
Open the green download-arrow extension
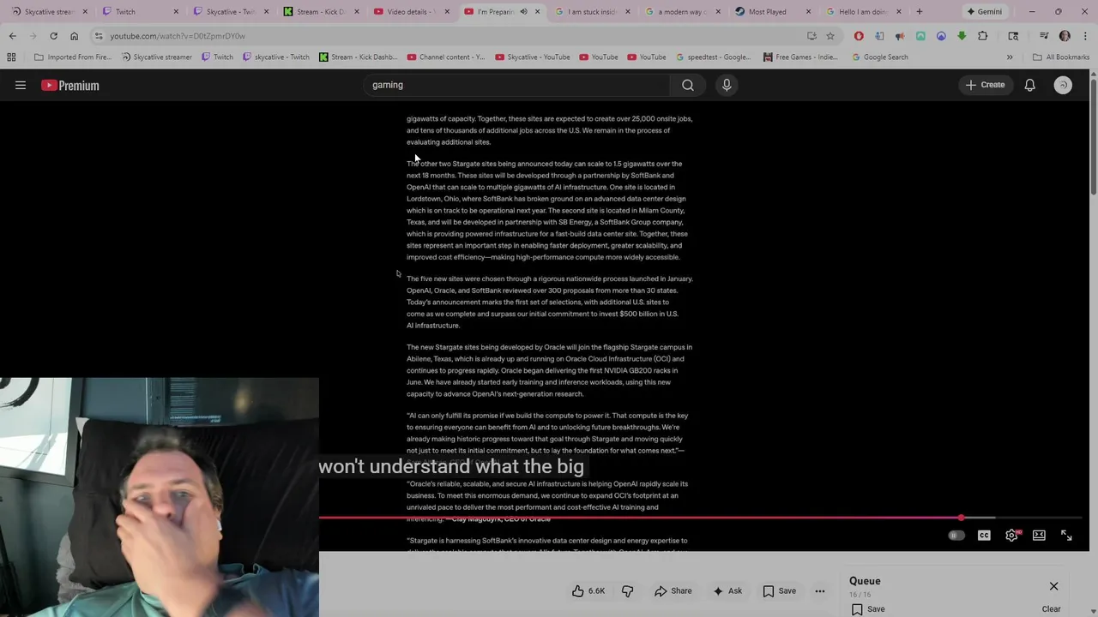[962, 36]
